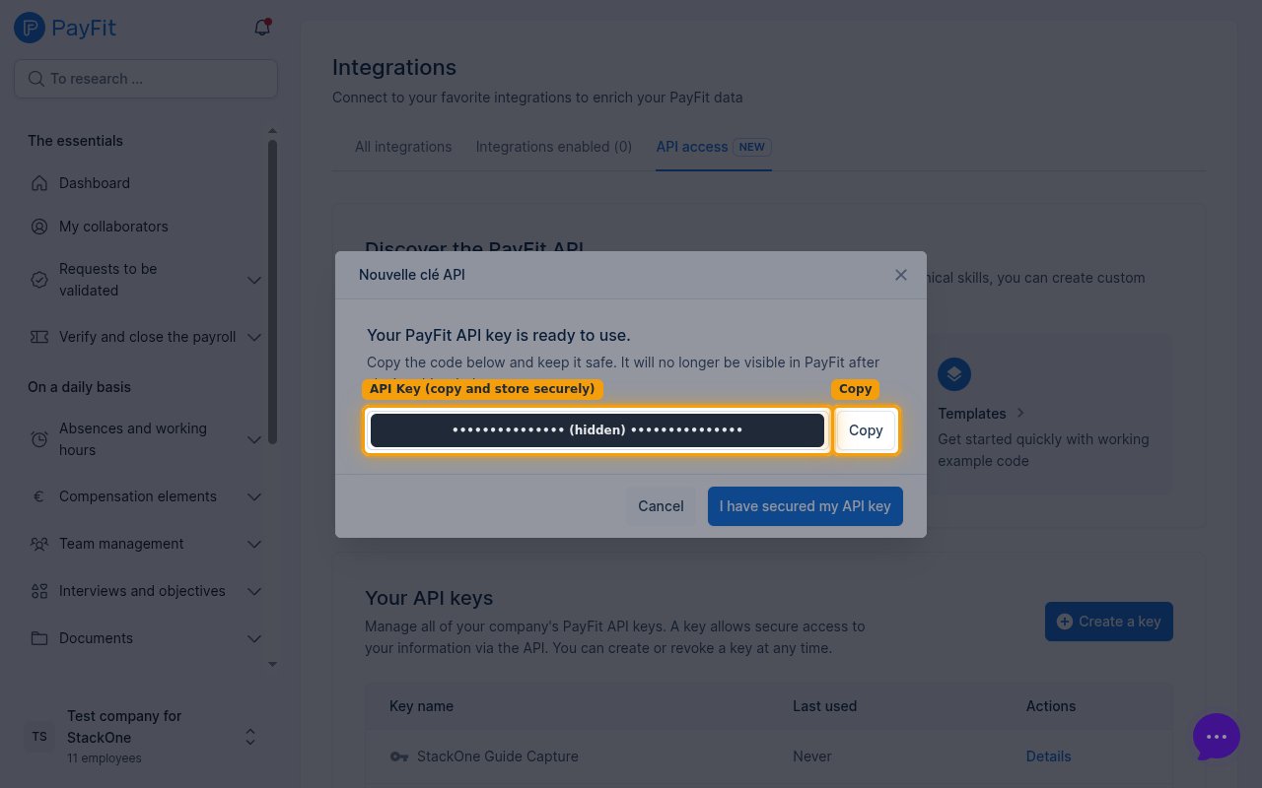This screenshot has height=788, width=1262.
Task: Confirm I have secured my API key
Action: click(805, 506)
